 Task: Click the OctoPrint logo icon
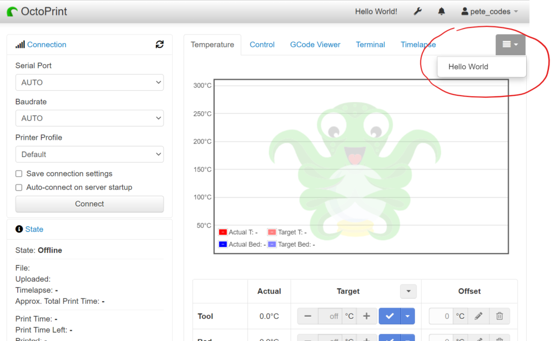pos(12,12)
